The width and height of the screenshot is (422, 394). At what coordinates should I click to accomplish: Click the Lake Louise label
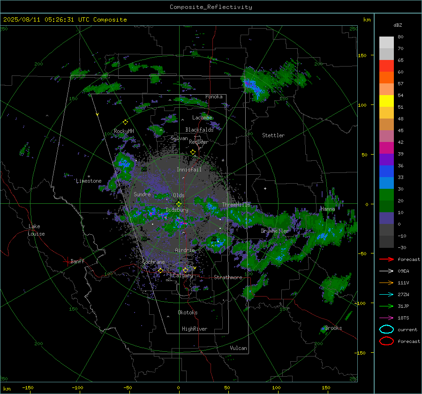(x=36, y=230)
